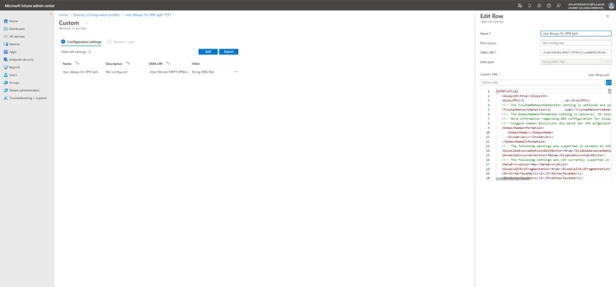Select Configuration settings step tab
This screenshot has width=616, height=287.
81,41
